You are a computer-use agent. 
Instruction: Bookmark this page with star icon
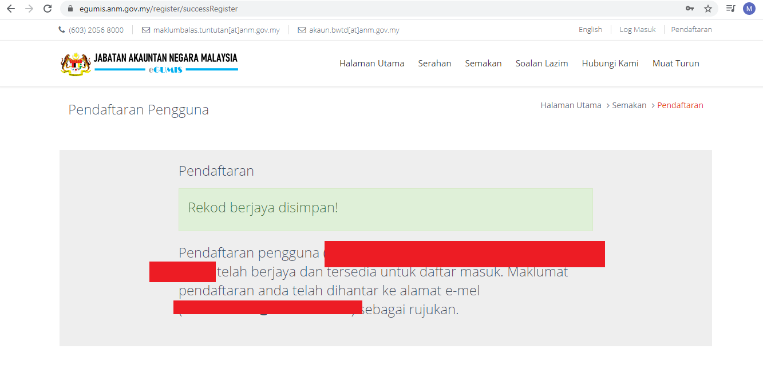pyautogui.click(x=708, y=9)
